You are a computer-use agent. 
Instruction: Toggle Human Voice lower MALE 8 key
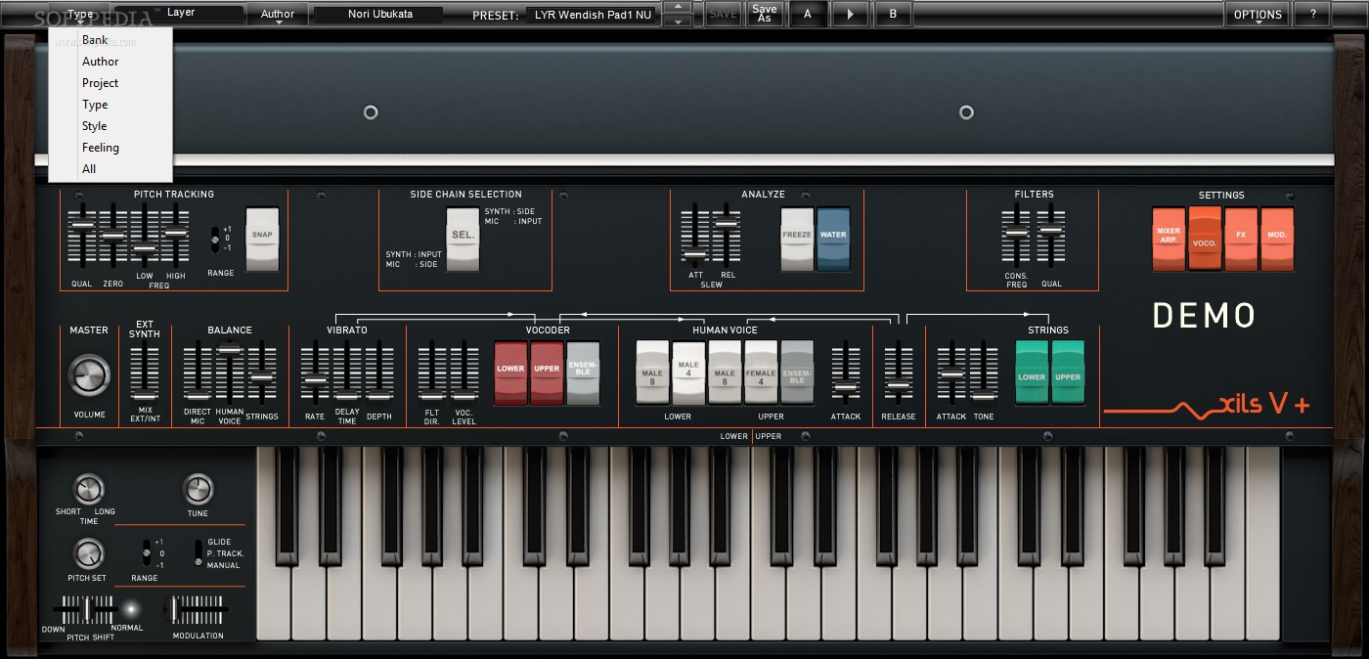[x=652, y=373]
